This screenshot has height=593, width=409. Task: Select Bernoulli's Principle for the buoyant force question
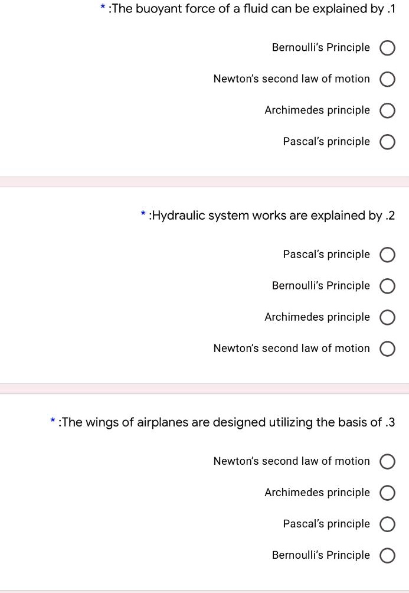(x=388, y=48)
